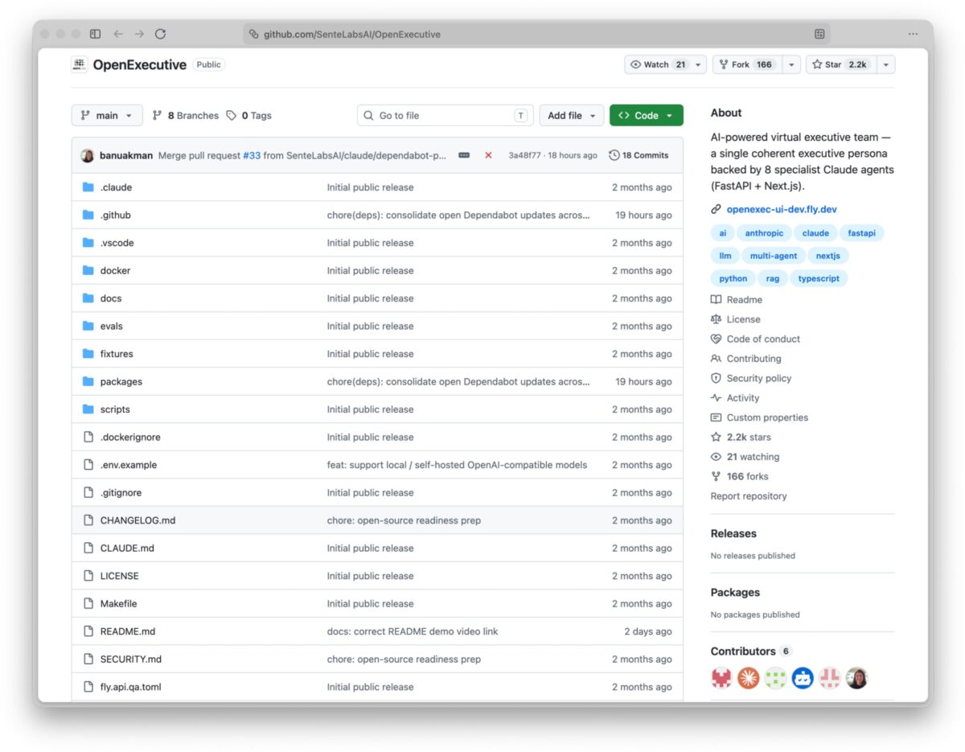Select the typescript topic tag
This screenshot has height=752, width=965.
819,278
